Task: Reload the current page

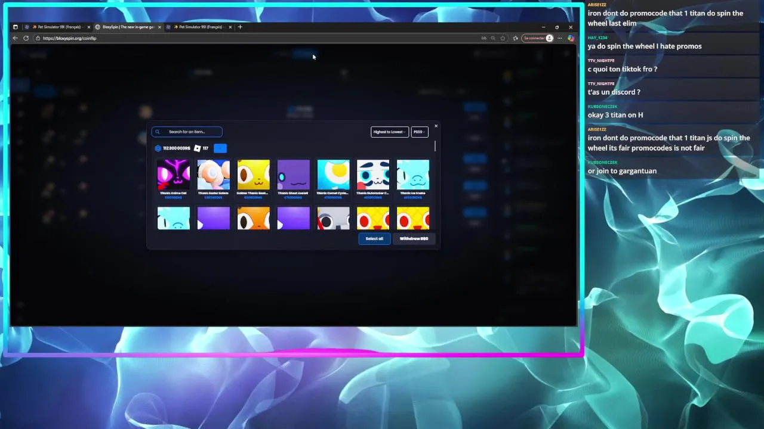Action: click(26, 38)
